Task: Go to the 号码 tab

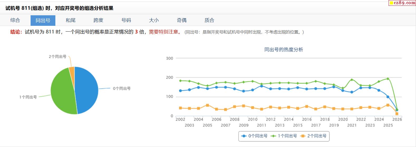Action: [126, 20]
